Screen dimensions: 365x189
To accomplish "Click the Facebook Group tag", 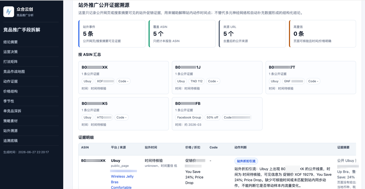I will 189,118.
